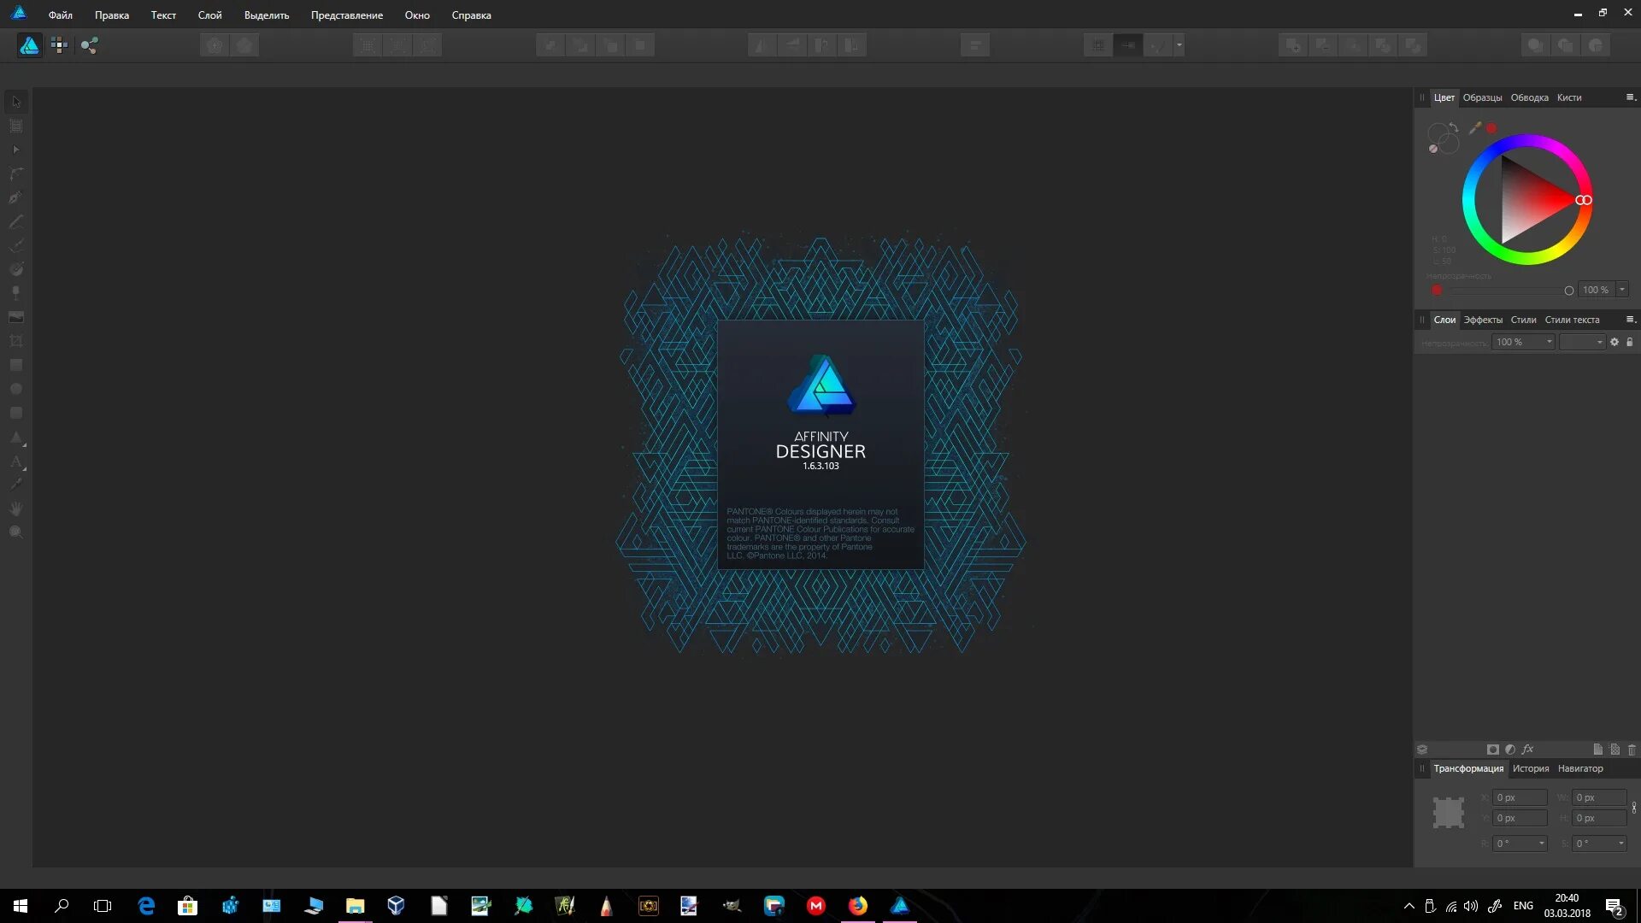Screen dimensions: 1641x923
Task: Activate the Zoom magnifier tool
Action: [15, 532]
